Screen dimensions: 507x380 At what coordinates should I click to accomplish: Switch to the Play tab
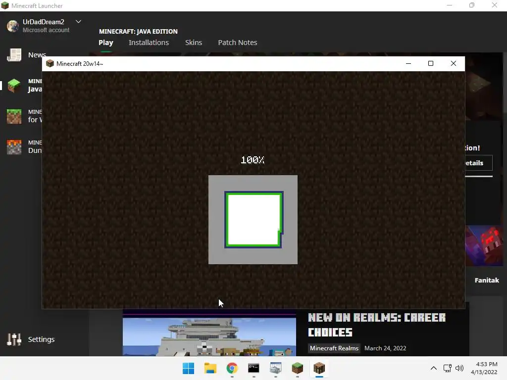click(106, 43)
